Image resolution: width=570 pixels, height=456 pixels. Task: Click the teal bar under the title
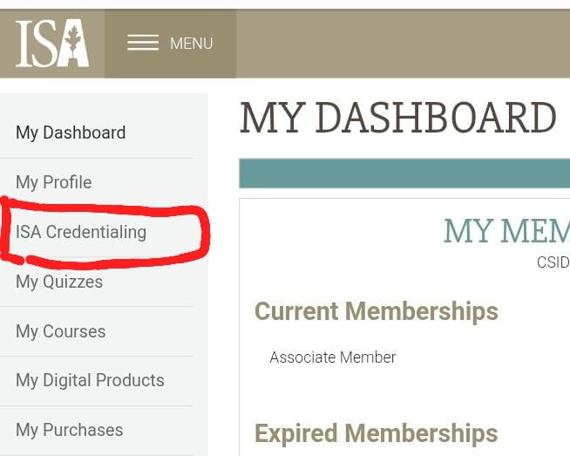click(404, 174)
